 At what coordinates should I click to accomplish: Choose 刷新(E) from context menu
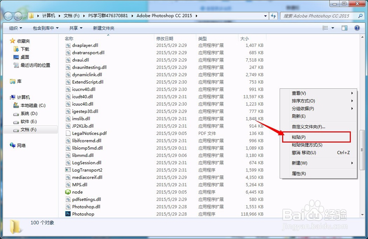[318, 116]
